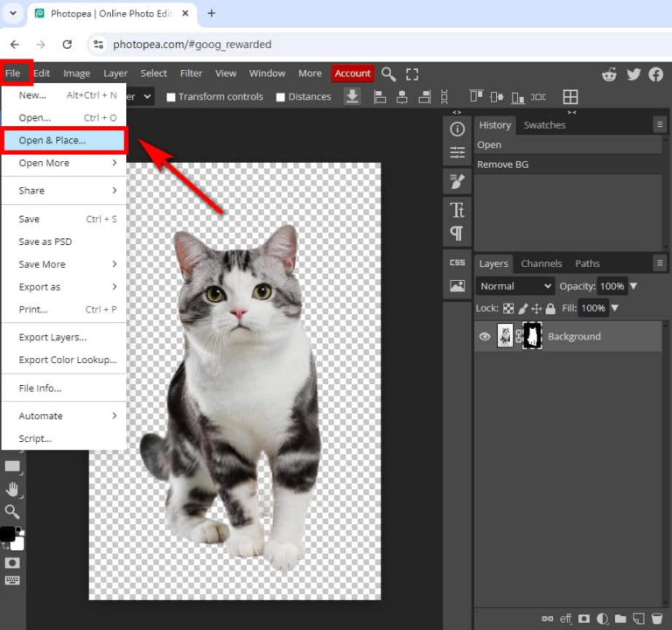Toggle fullscreen mode icon
The height and width of the screenshot is (630, 672).
[412, 74]
